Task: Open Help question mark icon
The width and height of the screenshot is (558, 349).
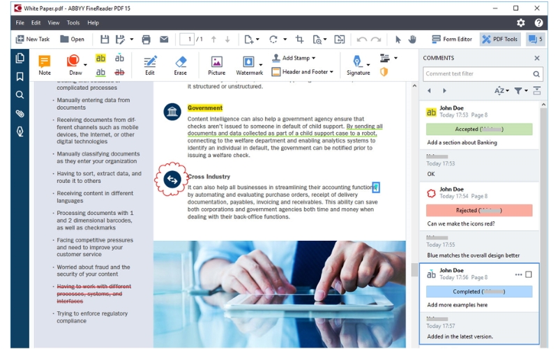Action: coord(538,23)
